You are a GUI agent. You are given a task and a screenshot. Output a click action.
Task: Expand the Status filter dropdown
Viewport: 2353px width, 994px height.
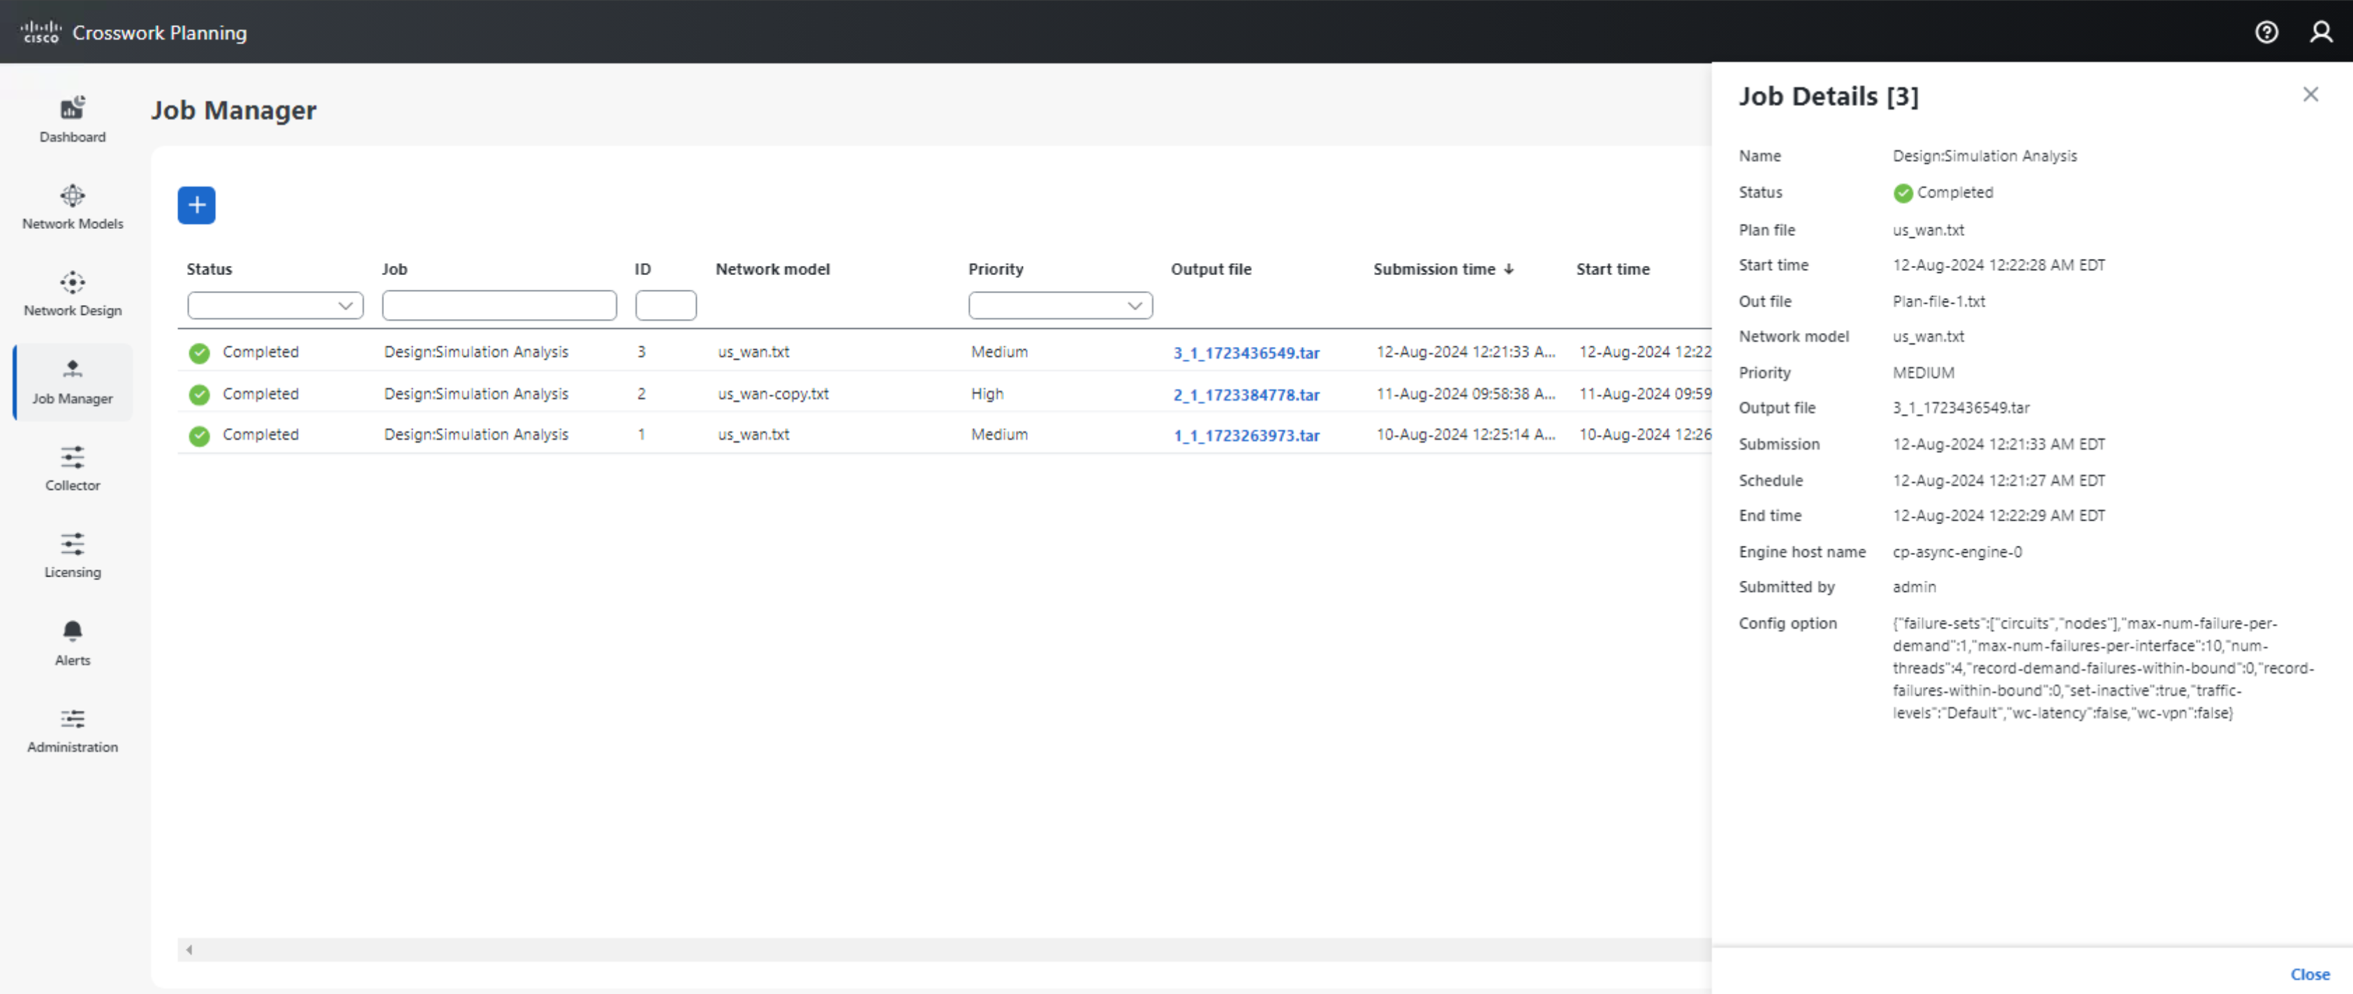tap(275, 305)
